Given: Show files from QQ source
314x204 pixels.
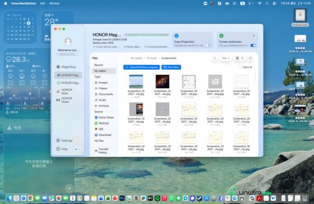Looking at the screenshot, I should [x=99, y=129].
